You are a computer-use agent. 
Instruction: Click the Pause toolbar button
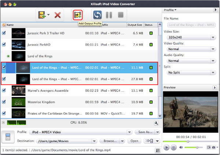click(109, 15)
